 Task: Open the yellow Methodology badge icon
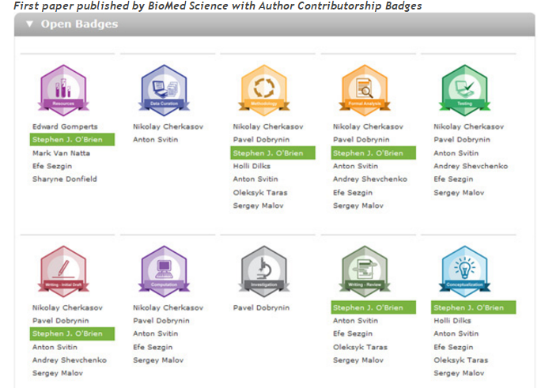point(264,90)
